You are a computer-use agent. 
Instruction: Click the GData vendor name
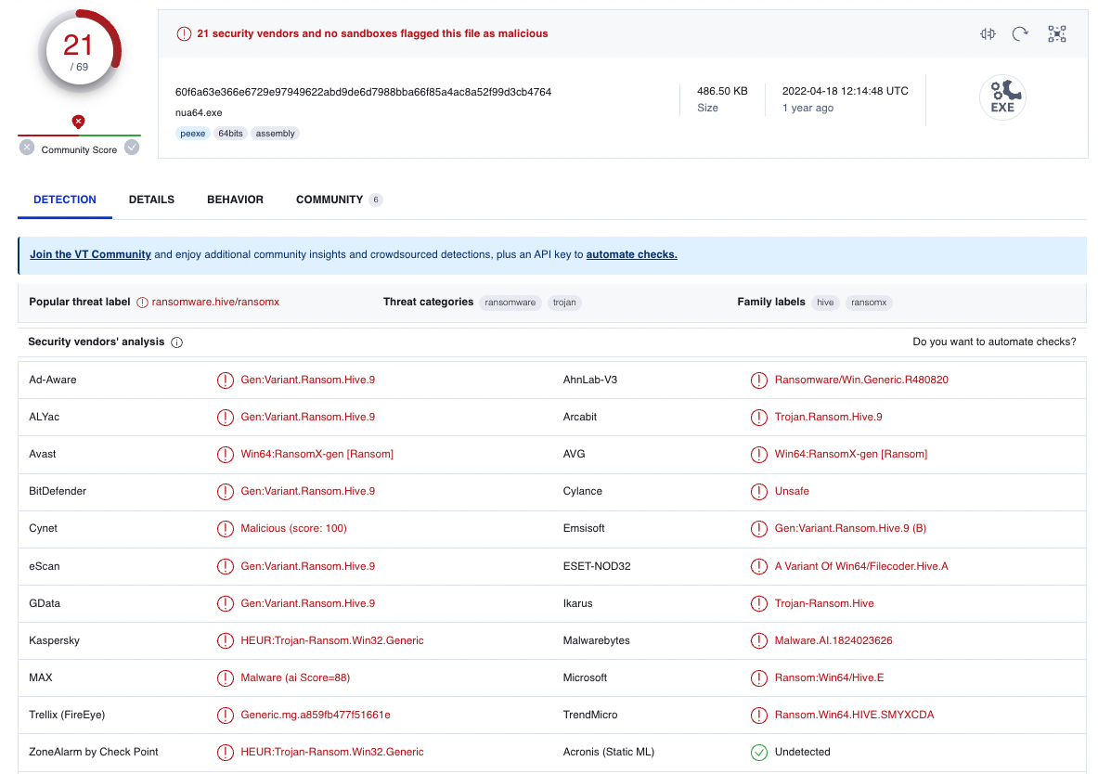pos(45,603)
